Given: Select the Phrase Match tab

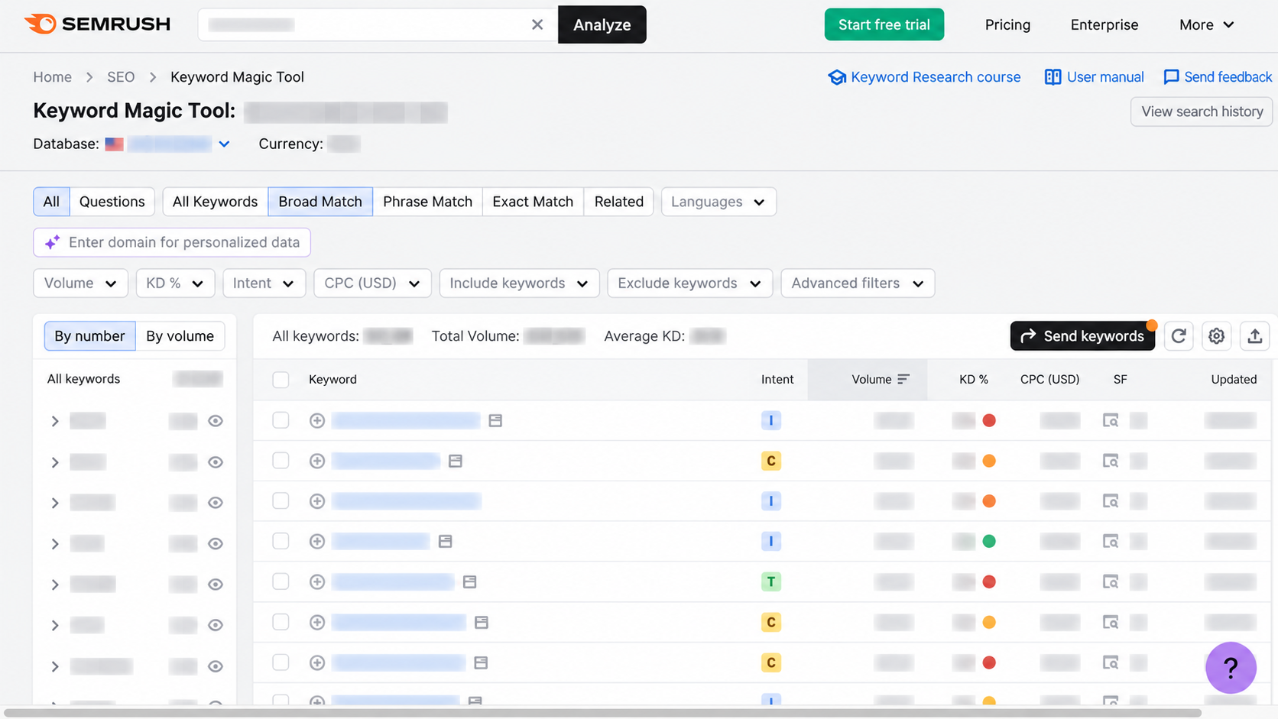Looking at the screenshot, I should [x=427, y=202].
